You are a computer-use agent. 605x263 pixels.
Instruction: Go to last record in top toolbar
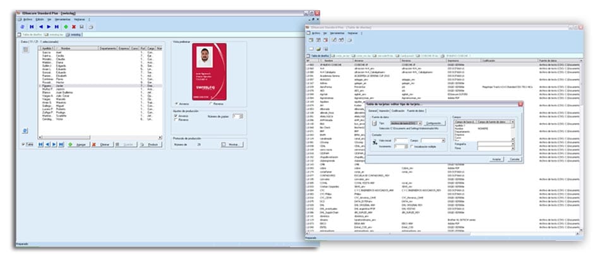tap(57, 26)
